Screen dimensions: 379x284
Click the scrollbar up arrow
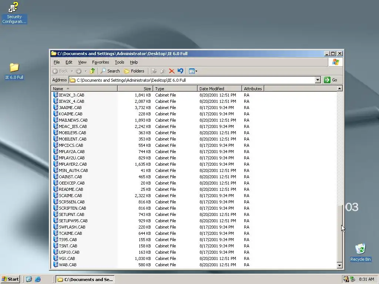pos(339,89)
